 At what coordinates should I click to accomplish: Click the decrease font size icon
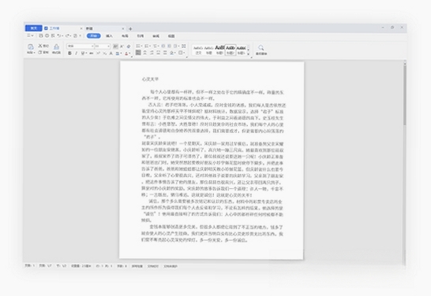pyautogui.click(x=122, y=46)
